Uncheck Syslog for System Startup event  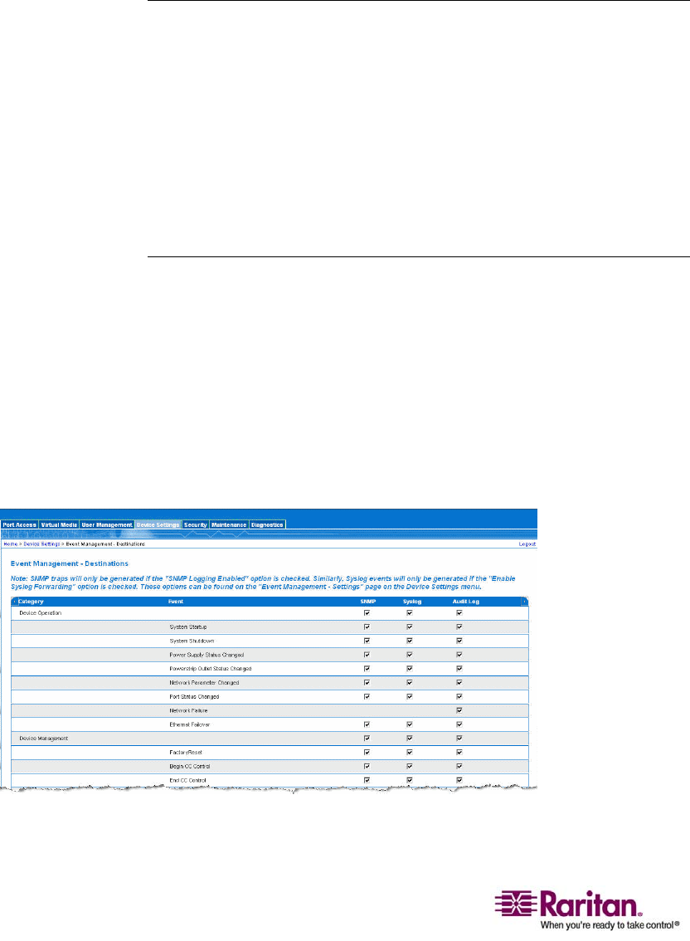pos(409,627)
